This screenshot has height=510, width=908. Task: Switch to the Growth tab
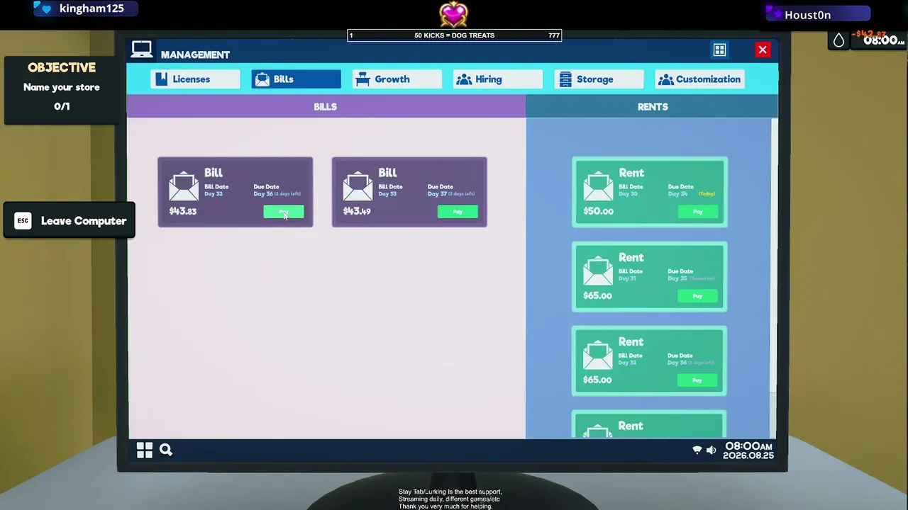click(x=397, y=79)
